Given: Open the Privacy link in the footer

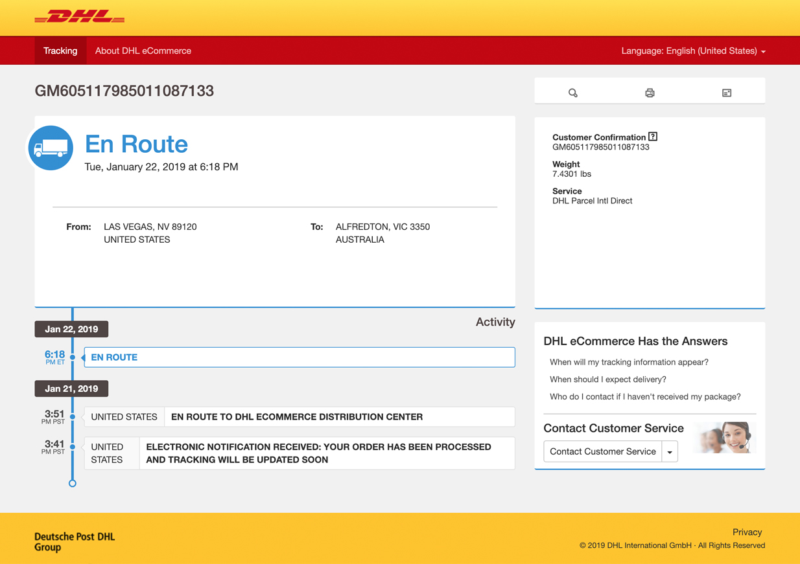Looking at the screenshot, I should 747,532.
